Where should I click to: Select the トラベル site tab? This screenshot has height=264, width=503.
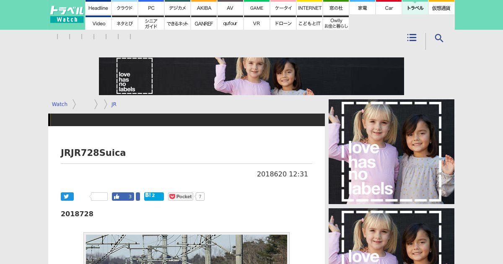pyautogui.click(x=415, y=8)
